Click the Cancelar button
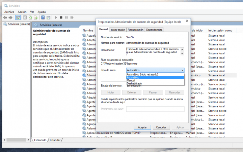 (x=161, y=127)
